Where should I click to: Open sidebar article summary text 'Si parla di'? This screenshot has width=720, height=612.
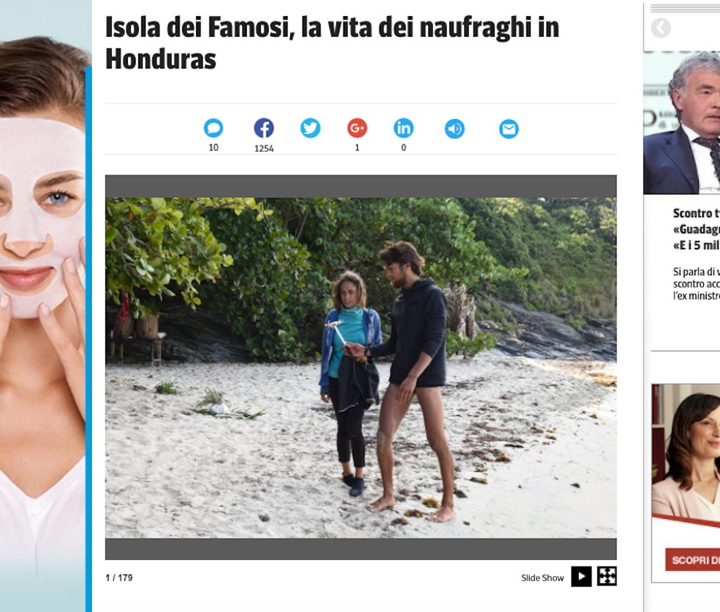coord(696,284)
